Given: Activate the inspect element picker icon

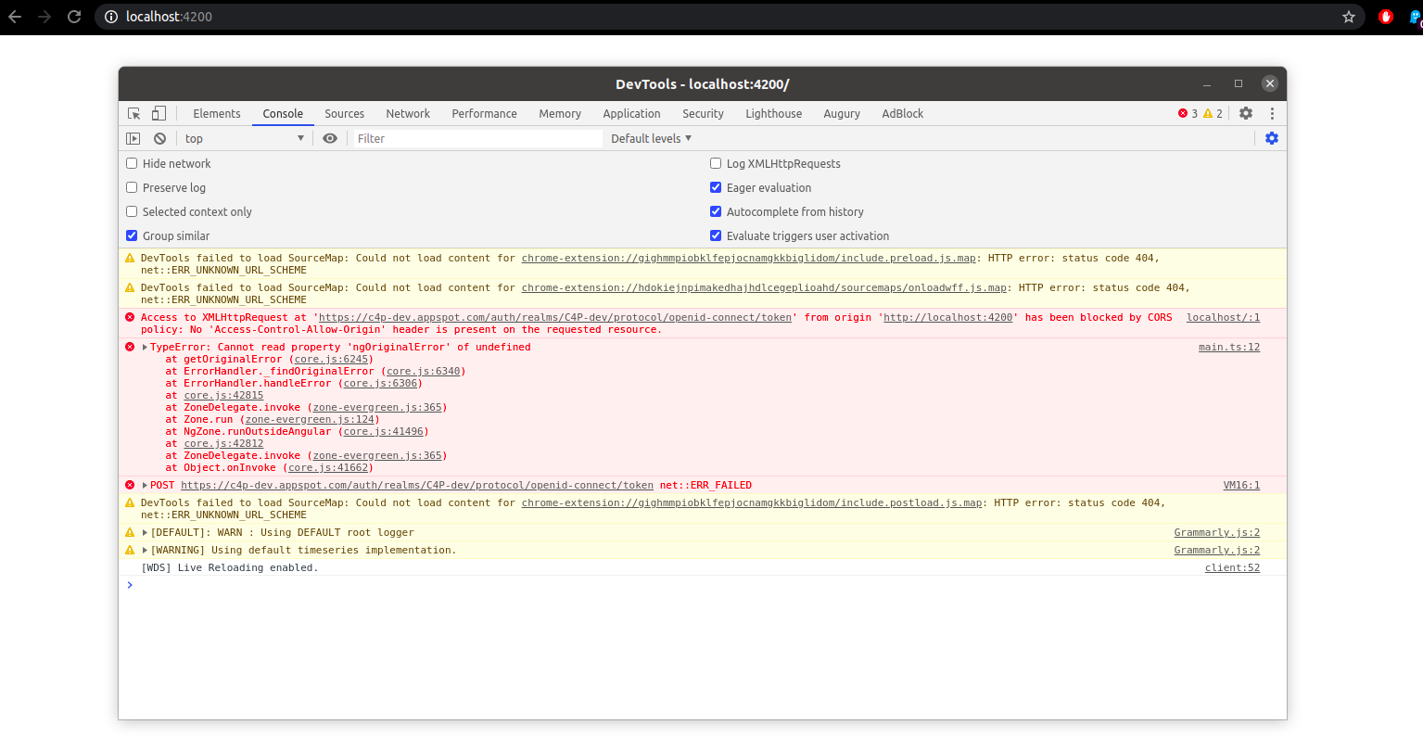Looking at the screenshot, I should point(134,113).
